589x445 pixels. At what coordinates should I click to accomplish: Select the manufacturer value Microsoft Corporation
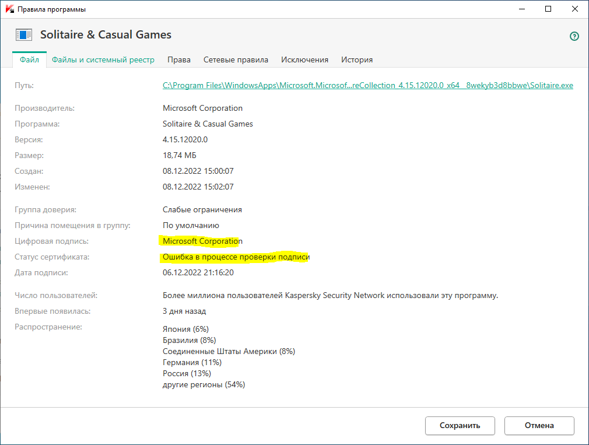pyautogui.click(x=202, y=108)
